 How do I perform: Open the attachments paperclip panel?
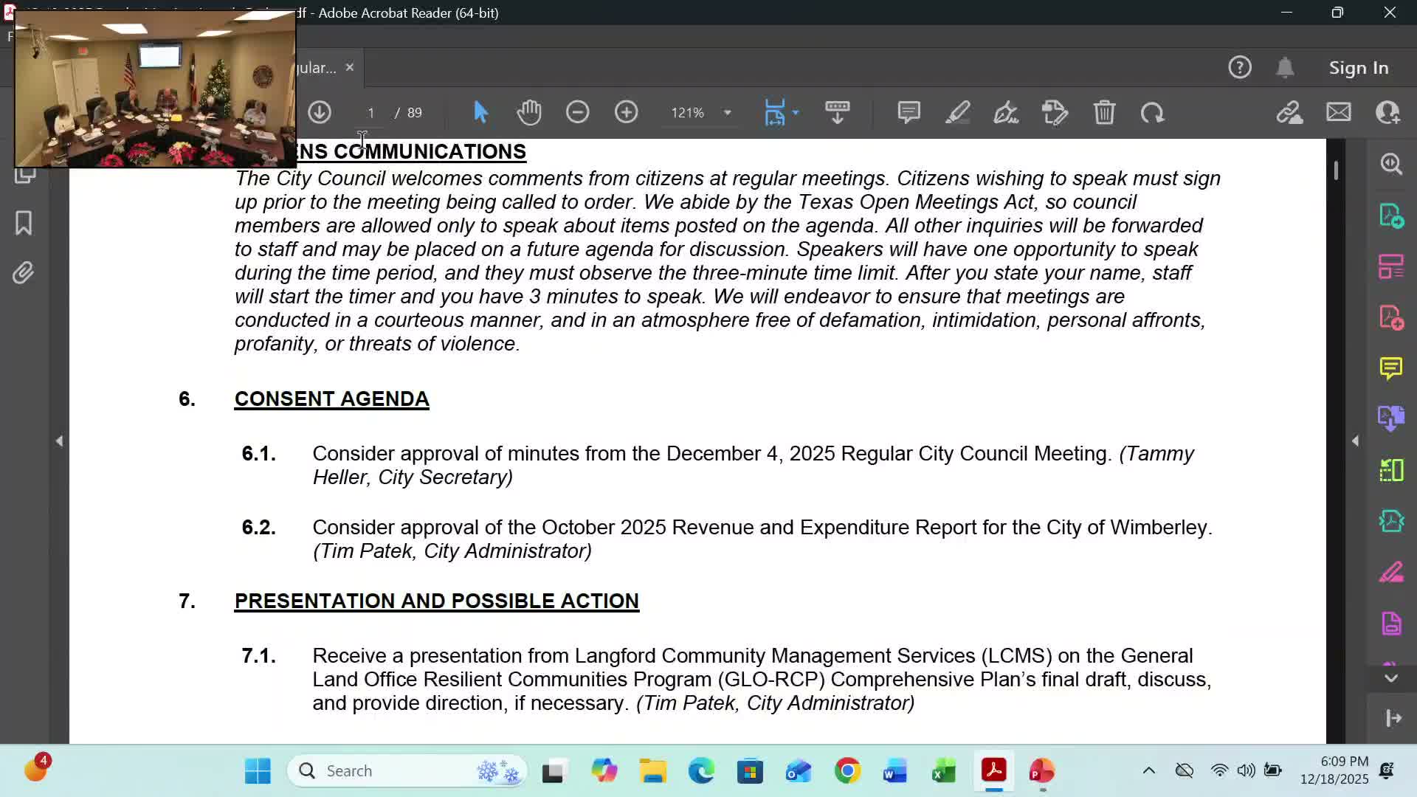pyautogui.click(x=24, y=273)
